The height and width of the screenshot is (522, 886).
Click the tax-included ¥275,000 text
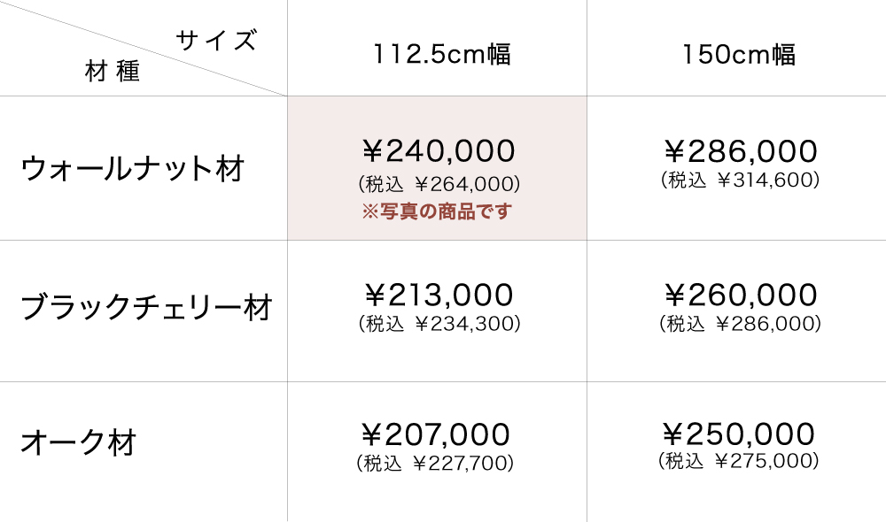click(739, 461)
